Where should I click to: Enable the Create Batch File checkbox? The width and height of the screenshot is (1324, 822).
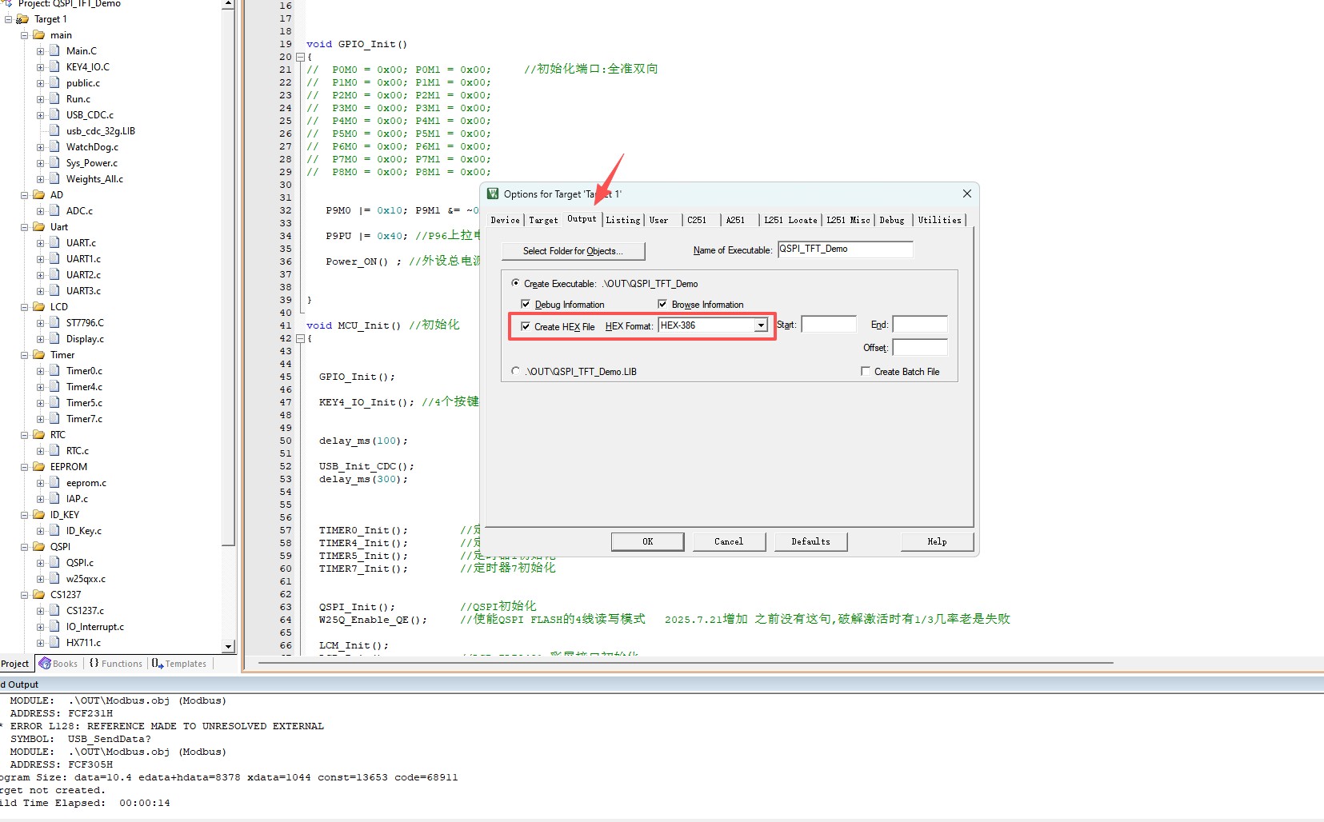click(x=866, y=371)
